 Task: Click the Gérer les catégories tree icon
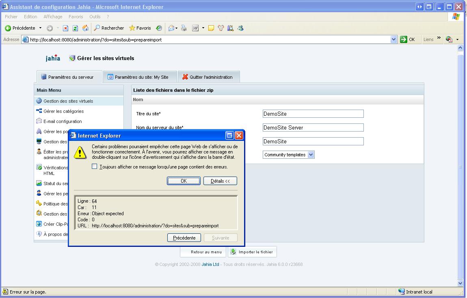click(39, 111)
